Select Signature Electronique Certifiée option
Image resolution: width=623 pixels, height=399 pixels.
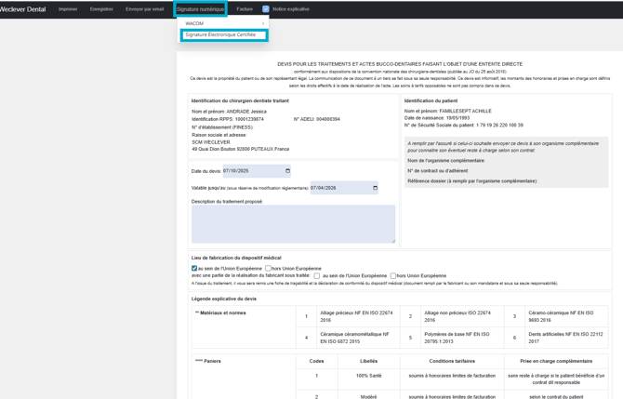tap(223, 35)
